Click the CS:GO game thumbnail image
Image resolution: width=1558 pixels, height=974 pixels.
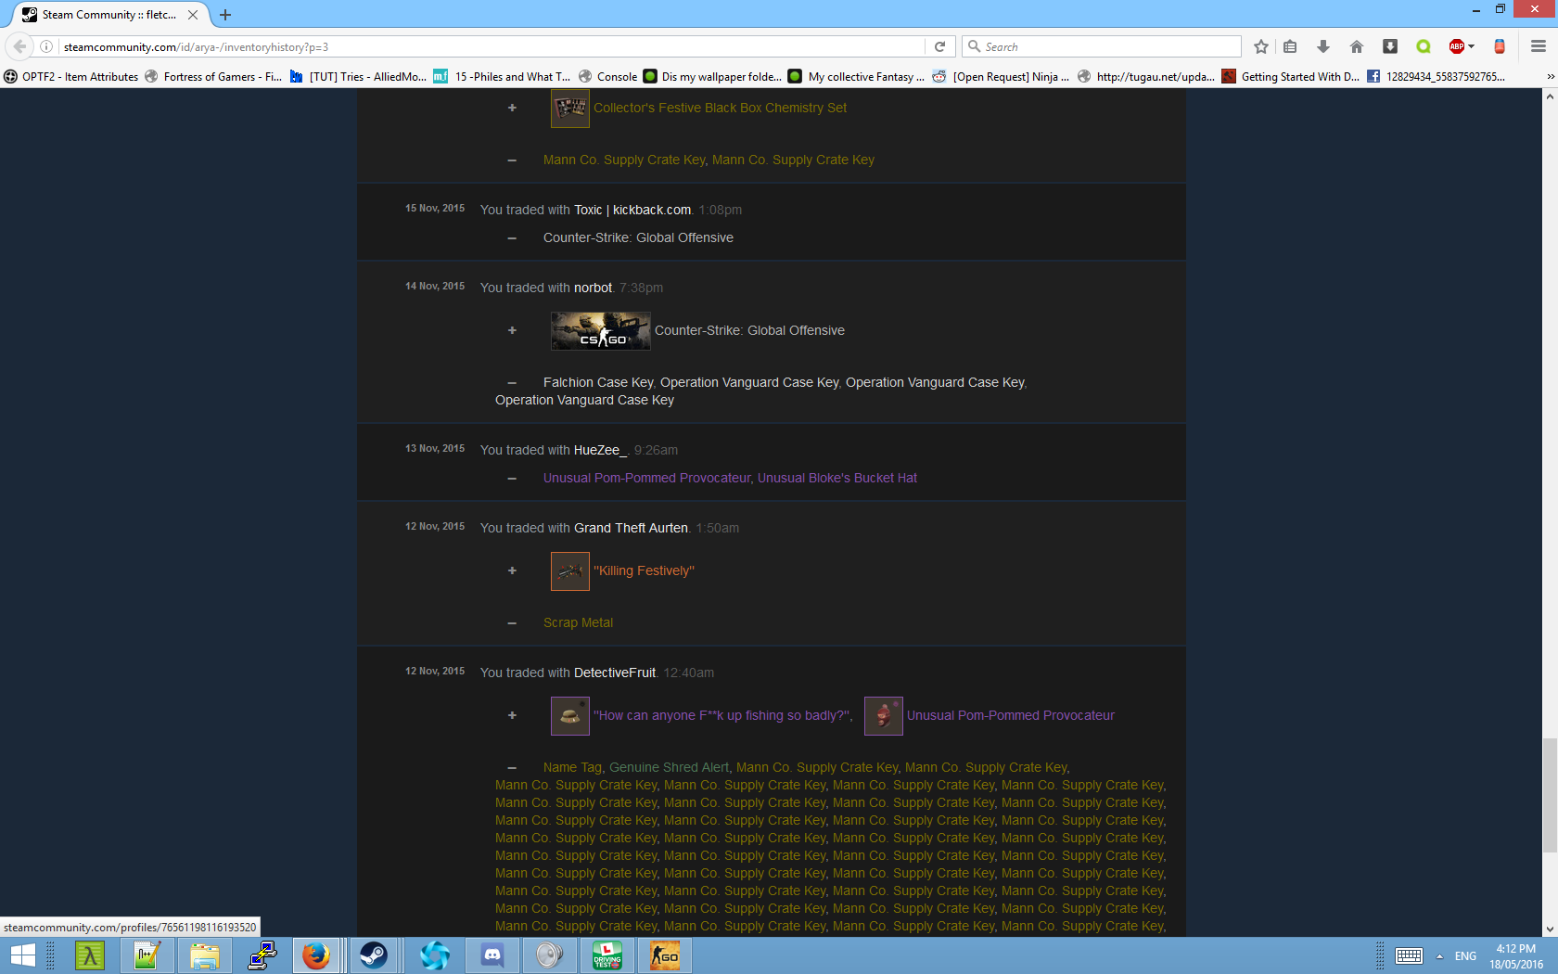600,331
